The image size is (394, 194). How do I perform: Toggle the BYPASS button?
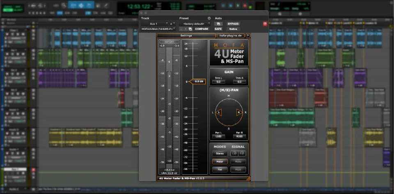coord(233,24)
